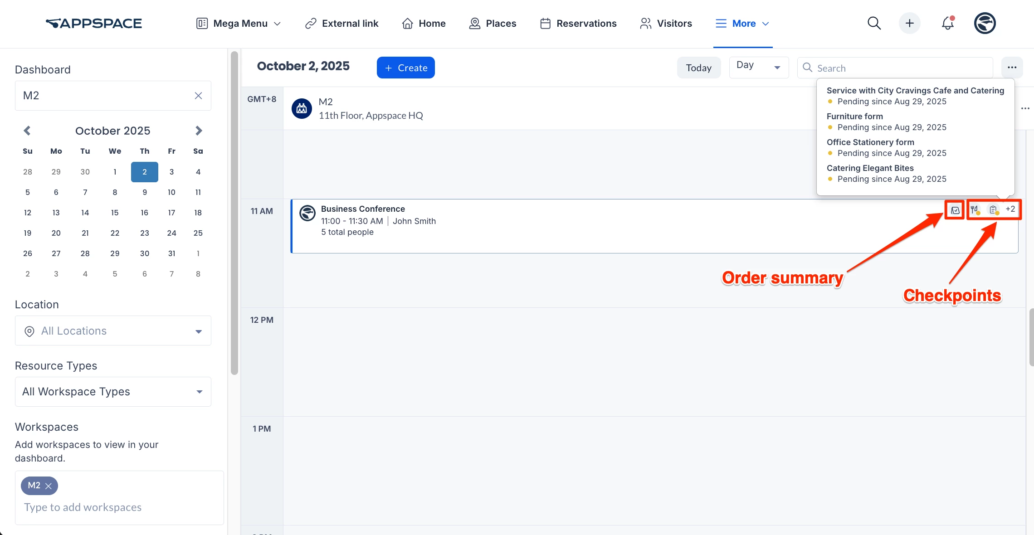Screen dimensions: 1034x535
Task: Click the clipboard form checkpoint icon
Action: pyautogui.click(x=993, y=209)
